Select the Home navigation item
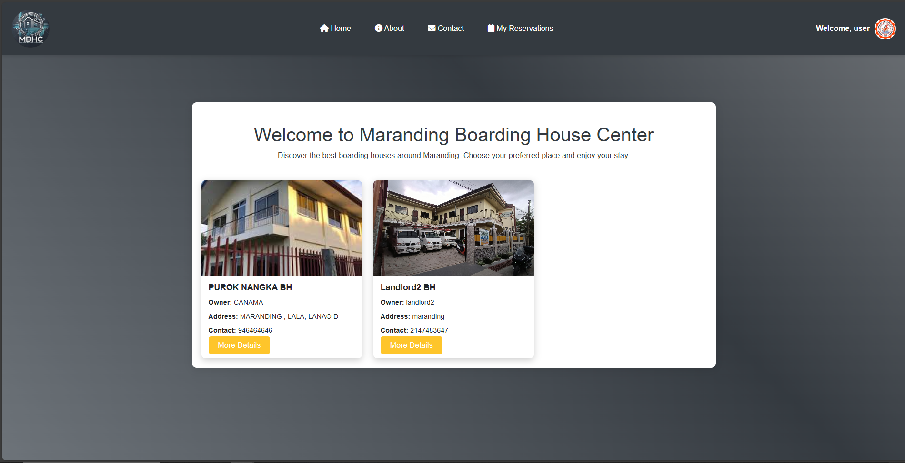This screenshot has width=905, height=463. tap(339, 28)
